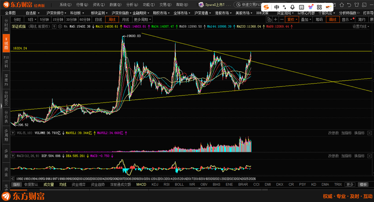Screen dimensions: 374x202
Task: Click the home icon in the title bar
Action: coord(342,5)
